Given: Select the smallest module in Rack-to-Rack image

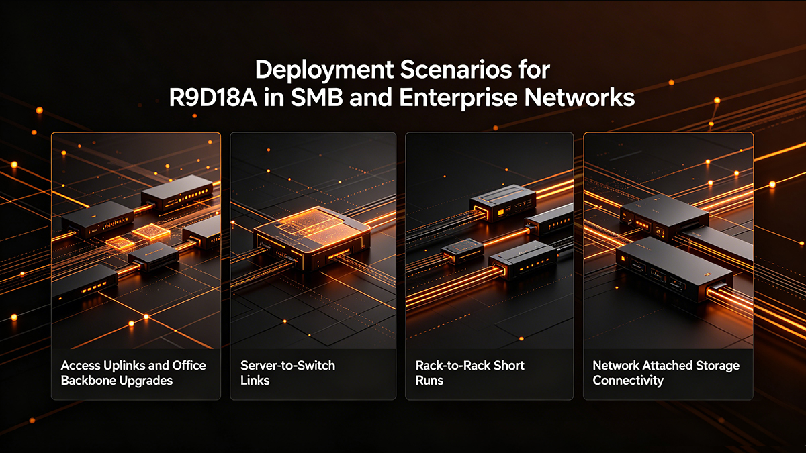Looking at the screenshot, I should [461, 252].
